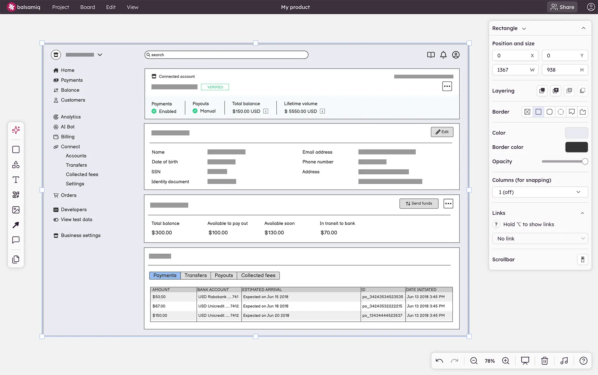Viewport: 598px width, 375px height.
Task: Open the Project menu
Action: click(x=60, y=7)
